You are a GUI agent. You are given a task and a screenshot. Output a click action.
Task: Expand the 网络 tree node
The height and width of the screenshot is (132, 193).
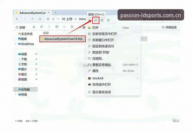16,94
